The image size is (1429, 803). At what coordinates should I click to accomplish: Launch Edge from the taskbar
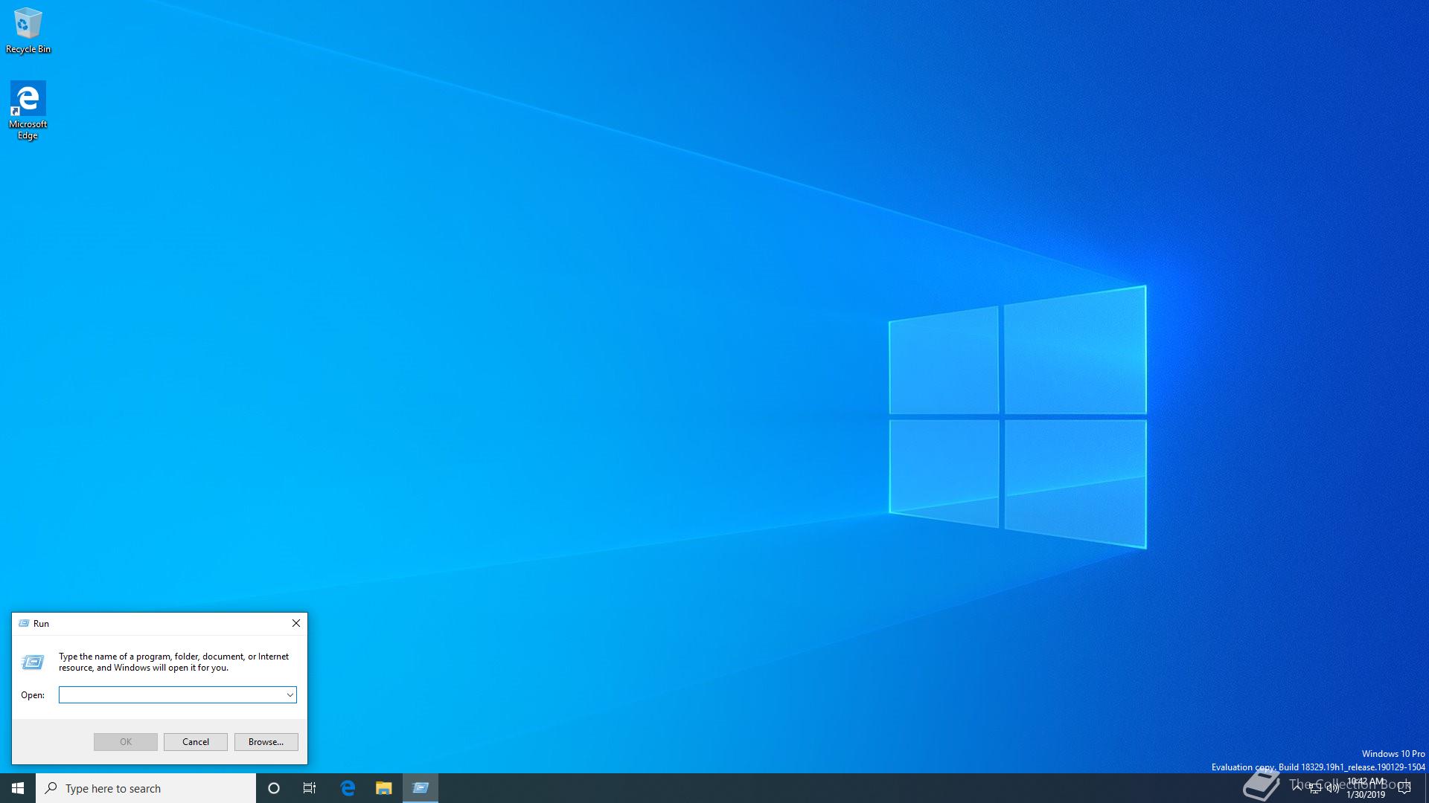click(x=348, y=788)
